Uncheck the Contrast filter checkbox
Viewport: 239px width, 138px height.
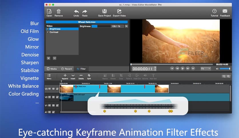point(48,32)
